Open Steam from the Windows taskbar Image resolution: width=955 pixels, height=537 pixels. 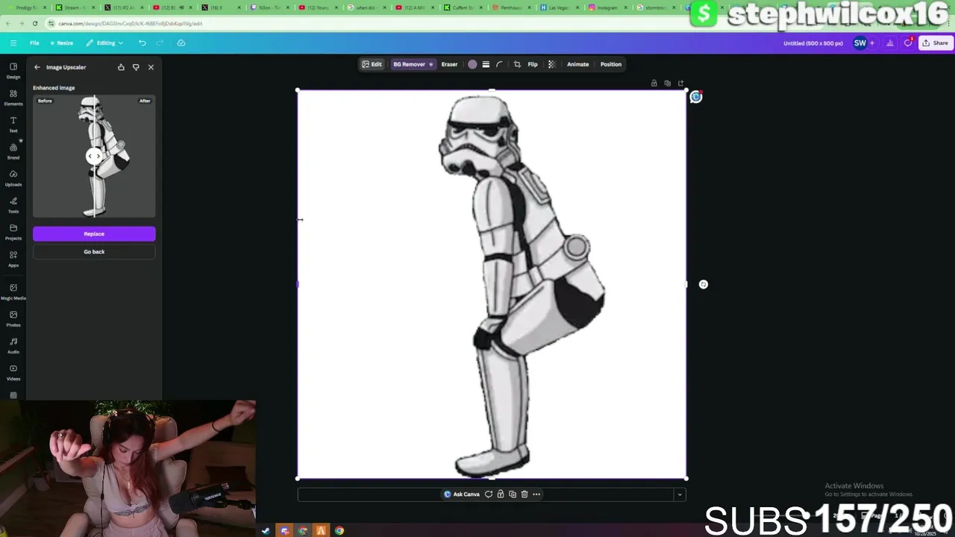266,531
